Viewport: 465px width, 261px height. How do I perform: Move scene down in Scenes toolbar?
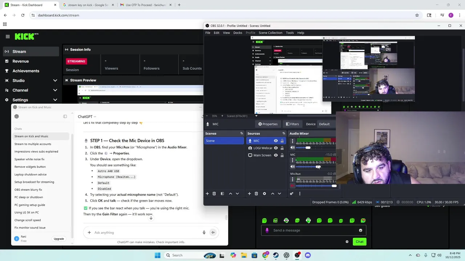click(x=237, y=194)
